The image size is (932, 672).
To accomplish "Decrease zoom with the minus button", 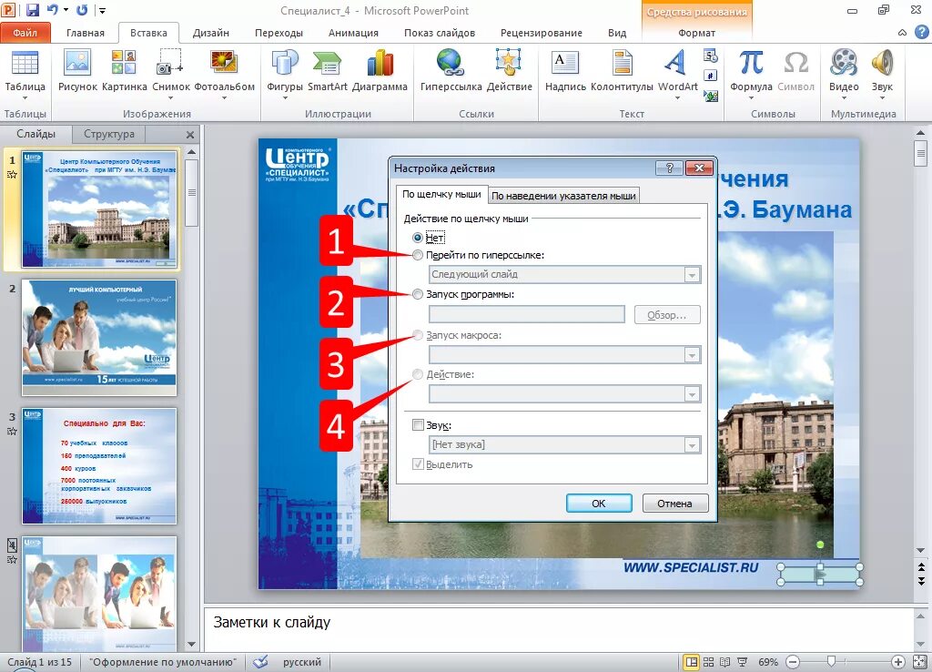I will (x=793, y=661).
